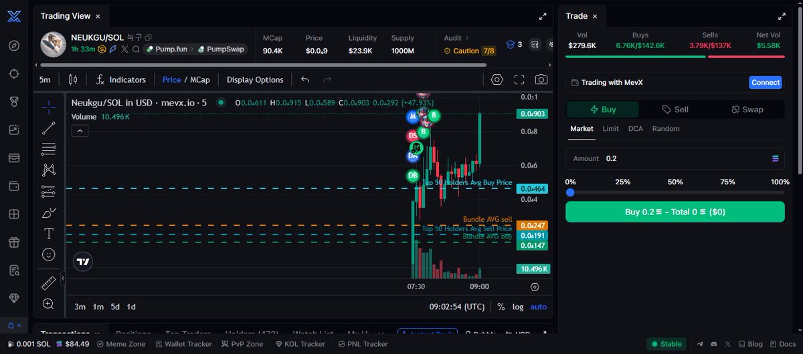The image size is (803, 354).
Task: Expand the Trade panel to fullscreen
Action: click(781, 17)
